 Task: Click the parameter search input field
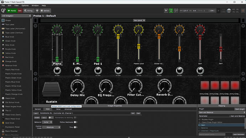tap(212, 134)
